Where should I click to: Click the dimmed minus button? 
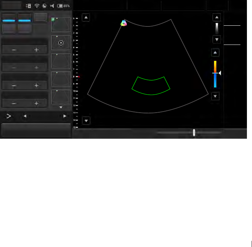point(14,68)
